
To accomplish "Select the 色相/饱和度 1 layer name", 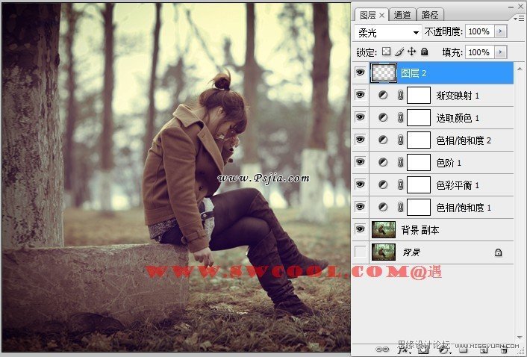I will click(x=464, y=208).
